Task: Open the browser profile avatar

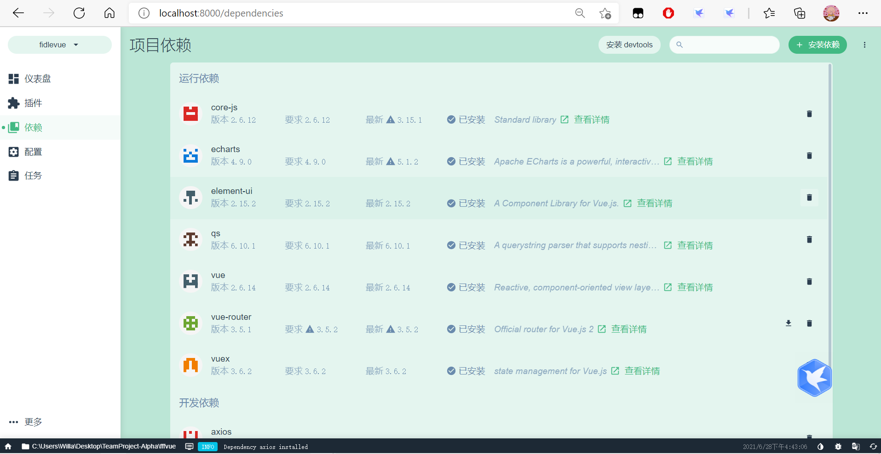Action: pyautogui.click(x=831, y=13)
